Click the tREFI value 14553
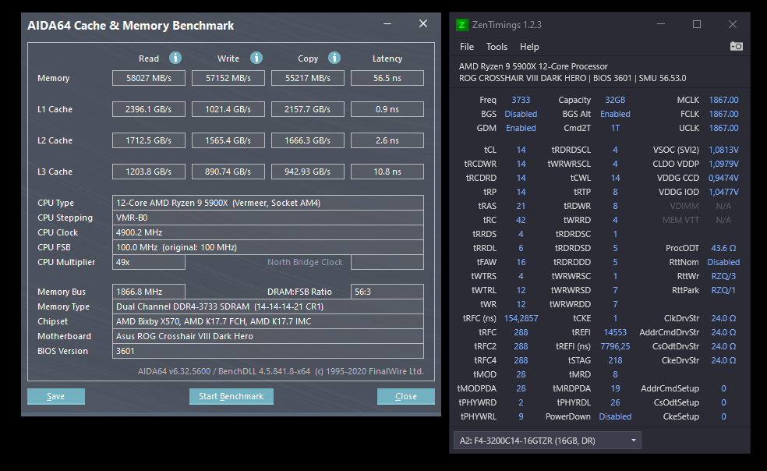 615,332
